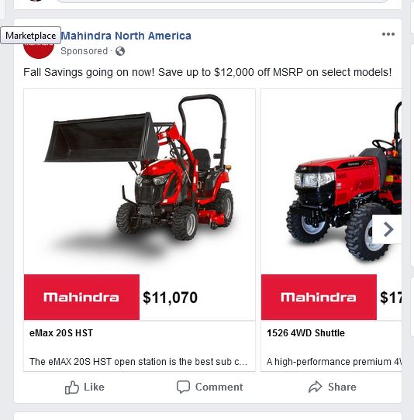Advance carousel with the next arrow
The image size is (414, 420).
pos(388,229)
